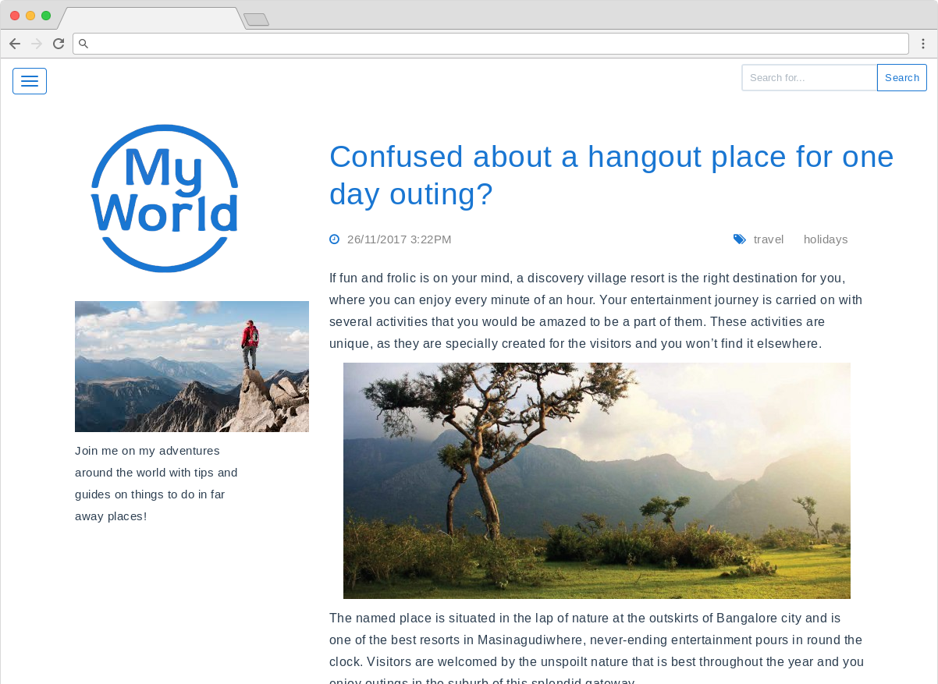Focus the 'Search for...' input field
This screenshot has width=938, height=684.
(809, 78)
